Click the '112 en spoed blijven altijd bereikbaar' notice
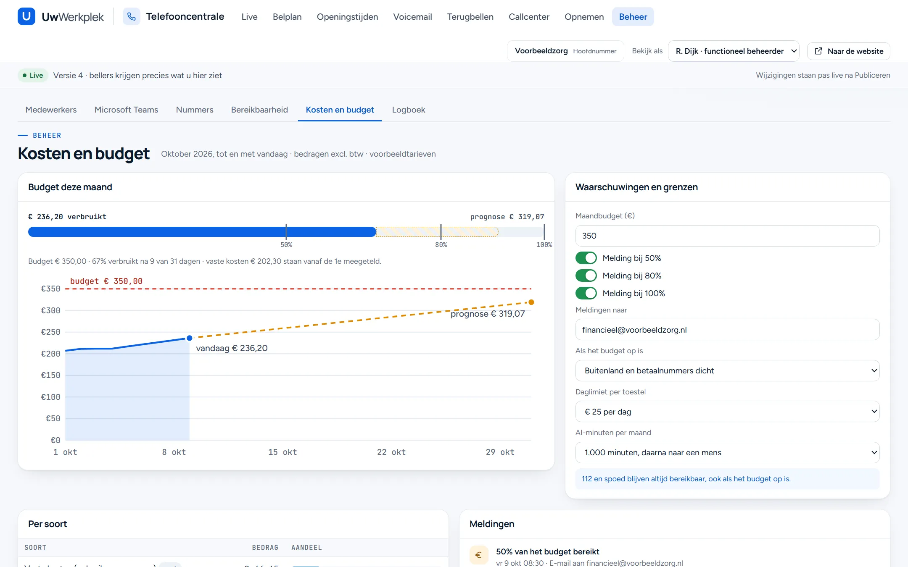The image size is (908, 567). coord(727,479)
